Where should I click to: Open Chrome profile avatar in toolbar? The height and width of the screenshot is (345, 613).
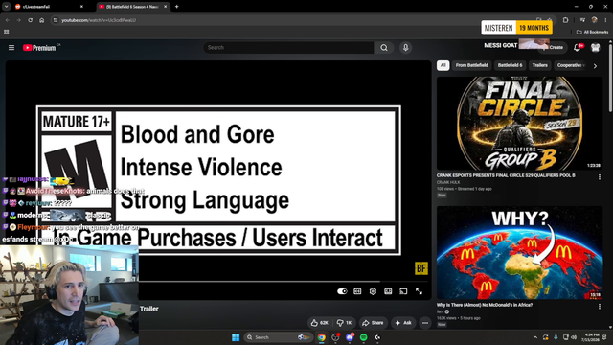594,20
